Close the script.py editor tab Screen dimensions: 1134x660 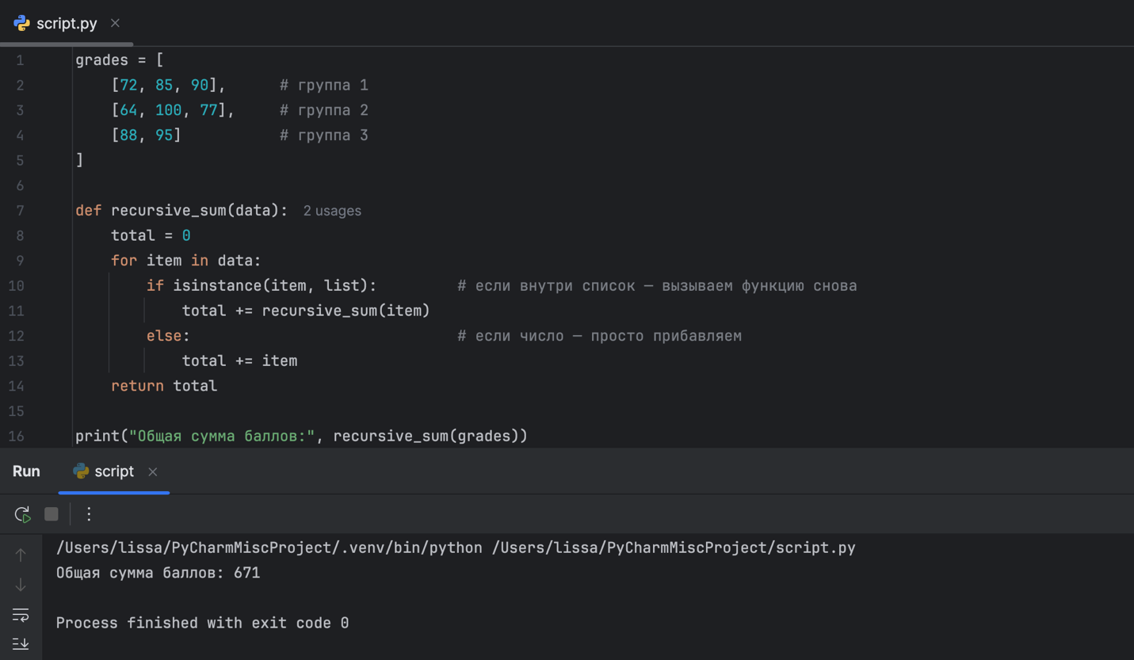point(115,23)
